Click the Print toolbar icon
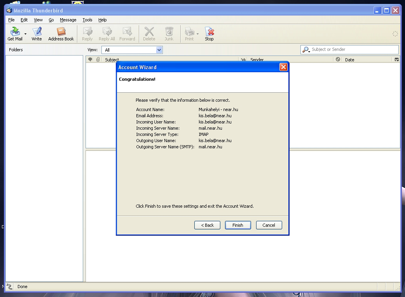Image resolution: width=405 pixels, height=297 pixels. point(189,32)
